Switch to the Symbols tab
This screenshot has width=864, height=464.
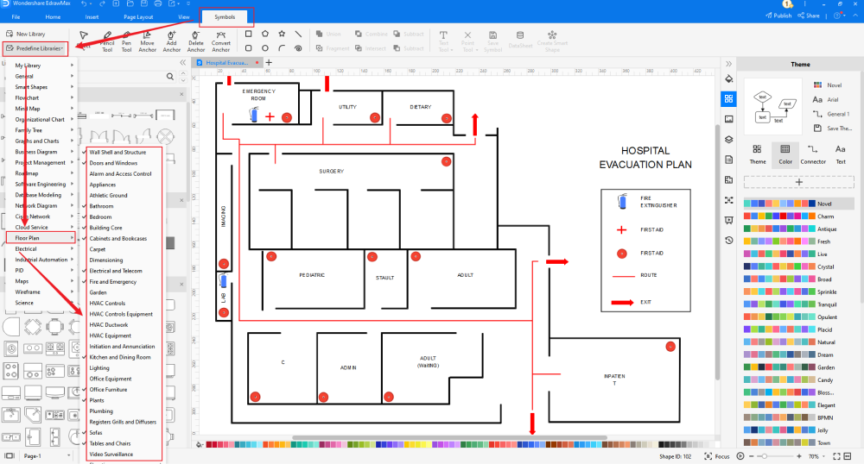[x=225, y=17]
